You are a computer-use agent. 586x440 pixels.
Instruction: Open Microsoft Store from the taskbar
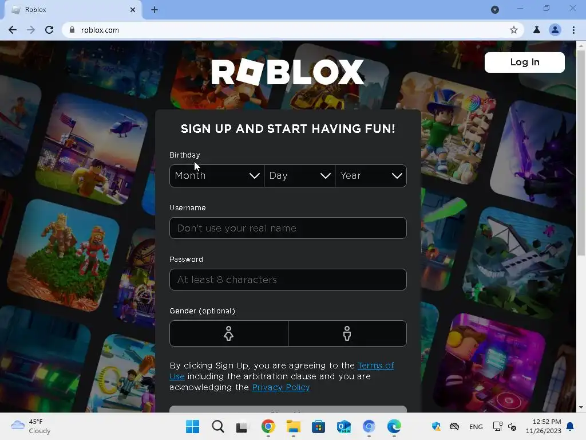318,426
